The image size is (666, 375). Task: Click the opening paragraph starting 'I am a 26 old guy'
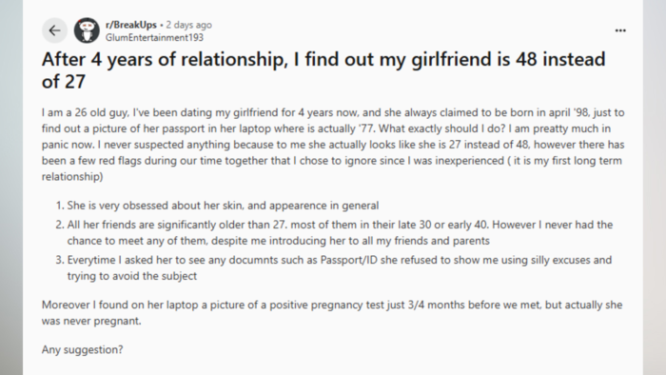pos(333,145)
